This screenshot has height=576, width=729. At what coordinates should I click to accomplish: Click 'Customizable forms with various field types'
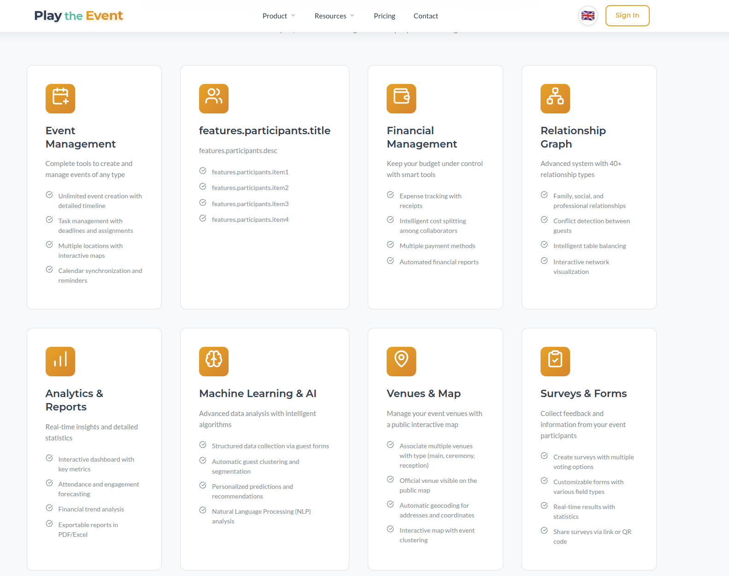pos(588,487)
